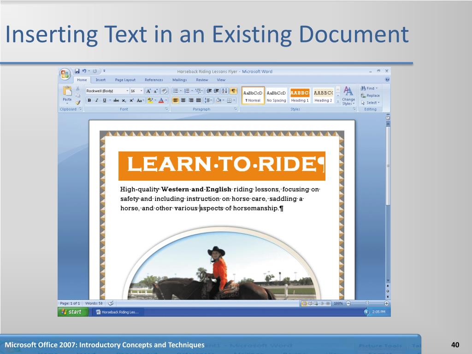Click the zoom slider handle
Viewport: 472px width, 354px height.
tap(367, 303)
